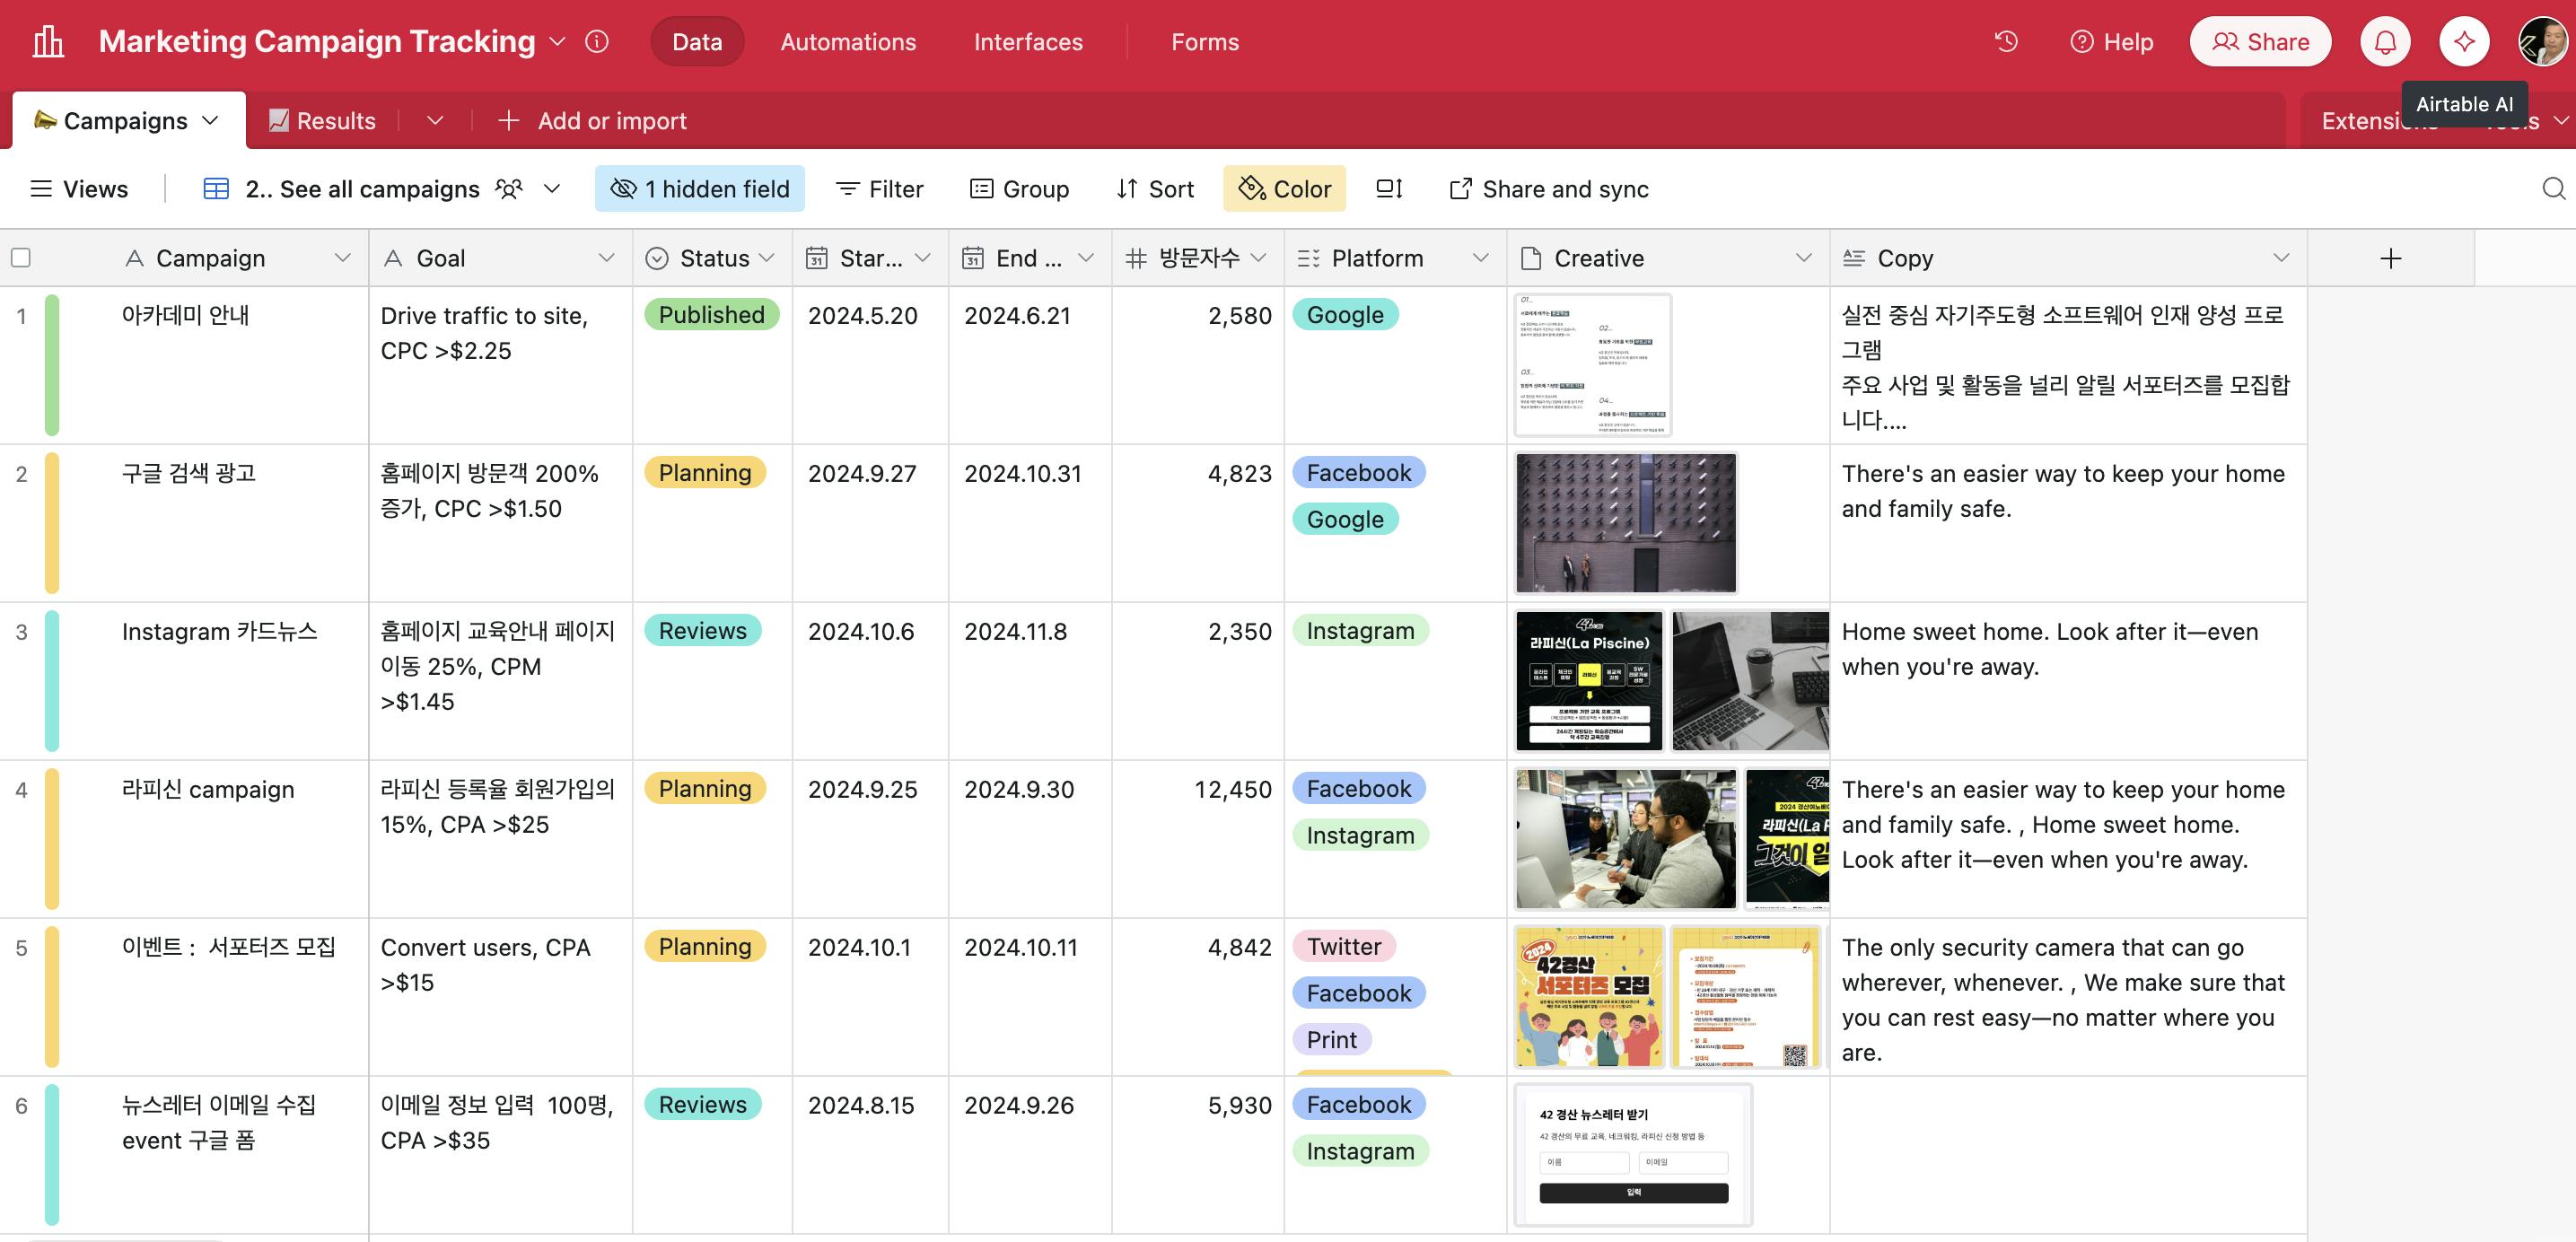Switch to the Results table tab
Screen dimensions: 2576x1242
click(x=322, y=121)
